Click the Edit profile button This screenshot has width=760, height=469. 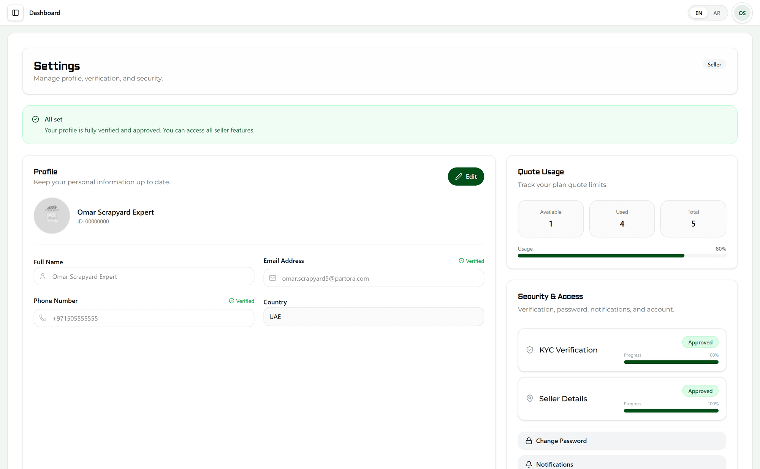tap(465, 177)
